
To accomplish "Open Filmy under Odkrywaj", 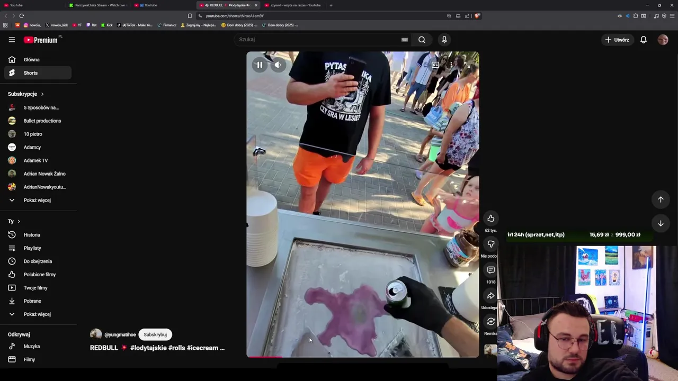I will click(x=37, y=359).
